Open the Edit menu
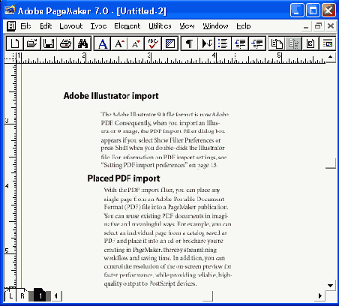Viewport: 339px width, 306px height. tap(46, 26)
